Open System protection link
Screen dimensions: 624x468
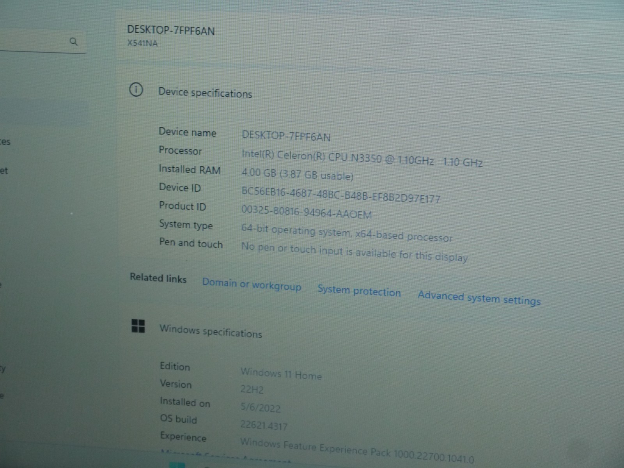(x=359, y=291)
